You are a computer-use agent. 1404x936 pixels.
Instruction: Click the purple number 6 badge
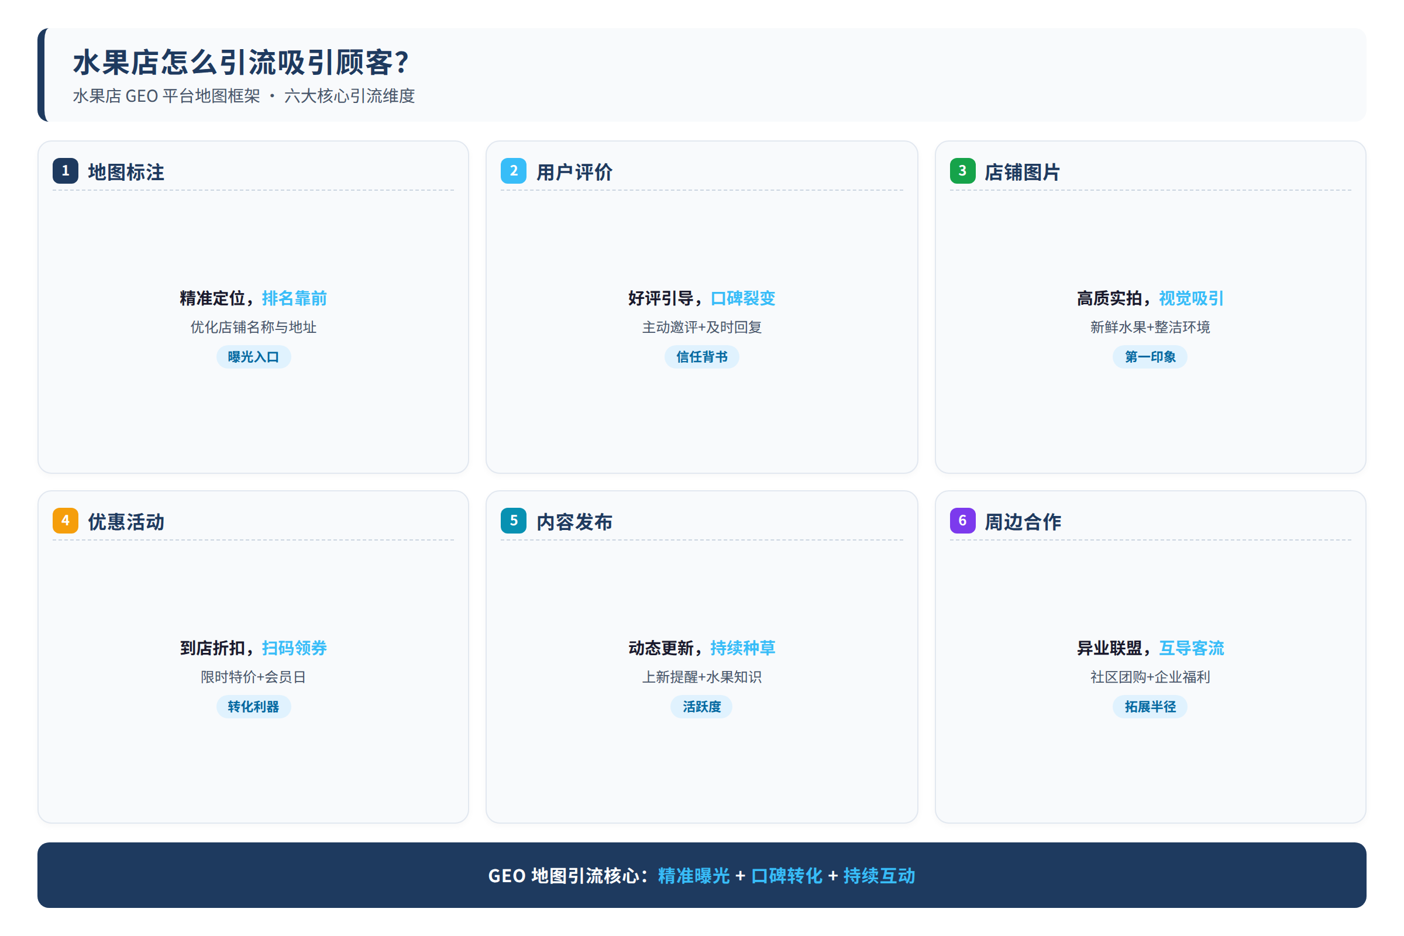(x=962, y=521)
